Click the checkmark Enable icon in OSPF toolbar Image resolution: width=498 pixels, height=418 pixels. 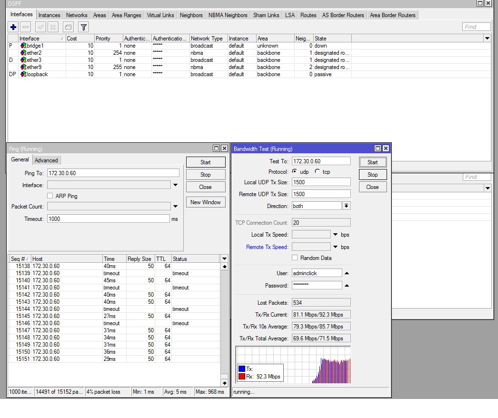tap(41, 27)
